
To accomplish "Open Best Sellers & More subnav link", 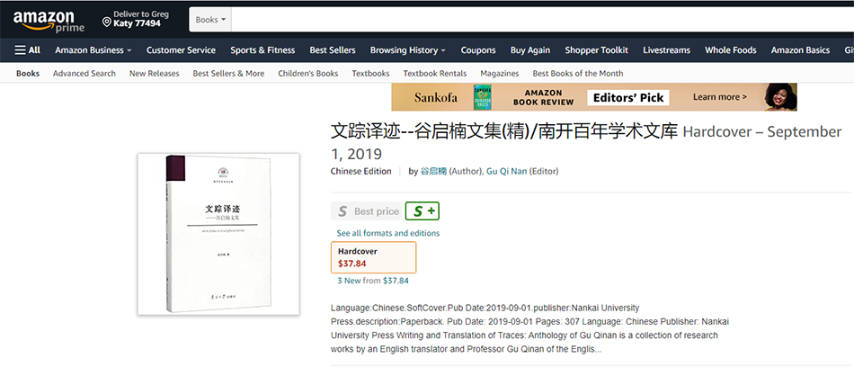I will (x=228, y=73).
